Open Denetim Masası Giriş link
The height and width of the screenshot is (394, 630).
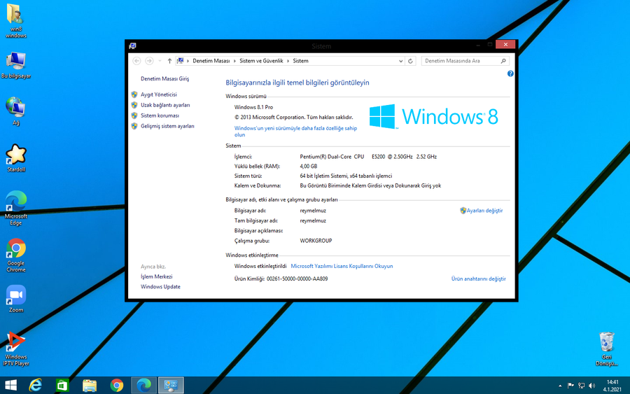[164, 78]
